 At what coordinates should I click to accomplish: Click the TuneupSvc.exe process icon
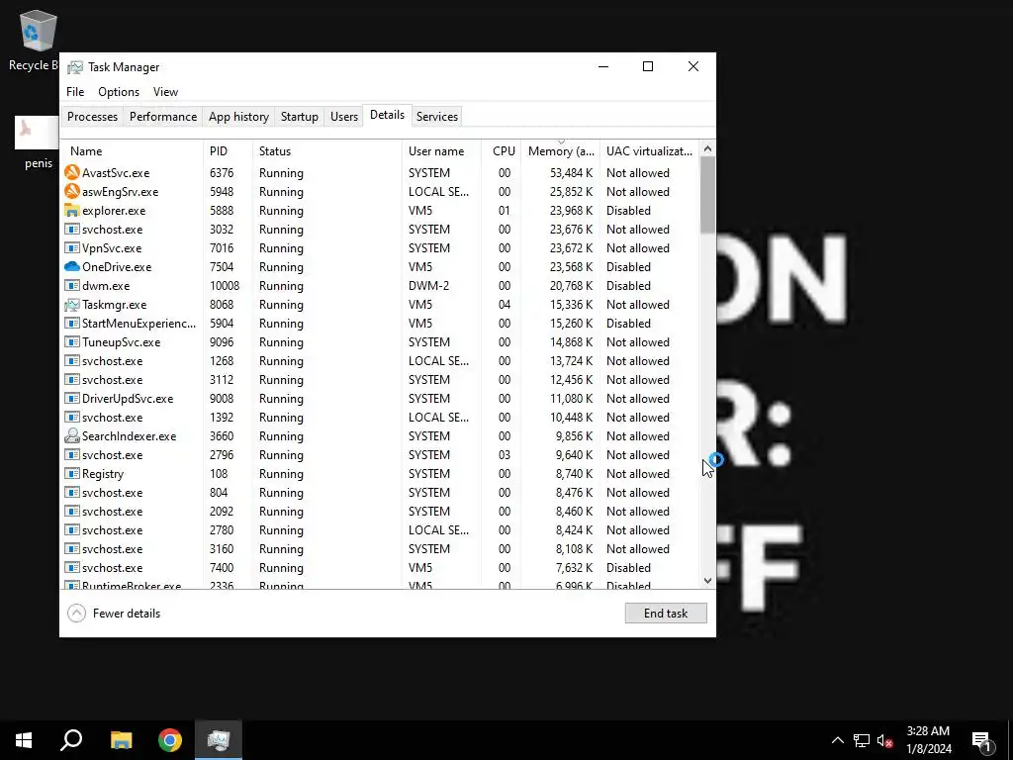(x=71, y=341)
